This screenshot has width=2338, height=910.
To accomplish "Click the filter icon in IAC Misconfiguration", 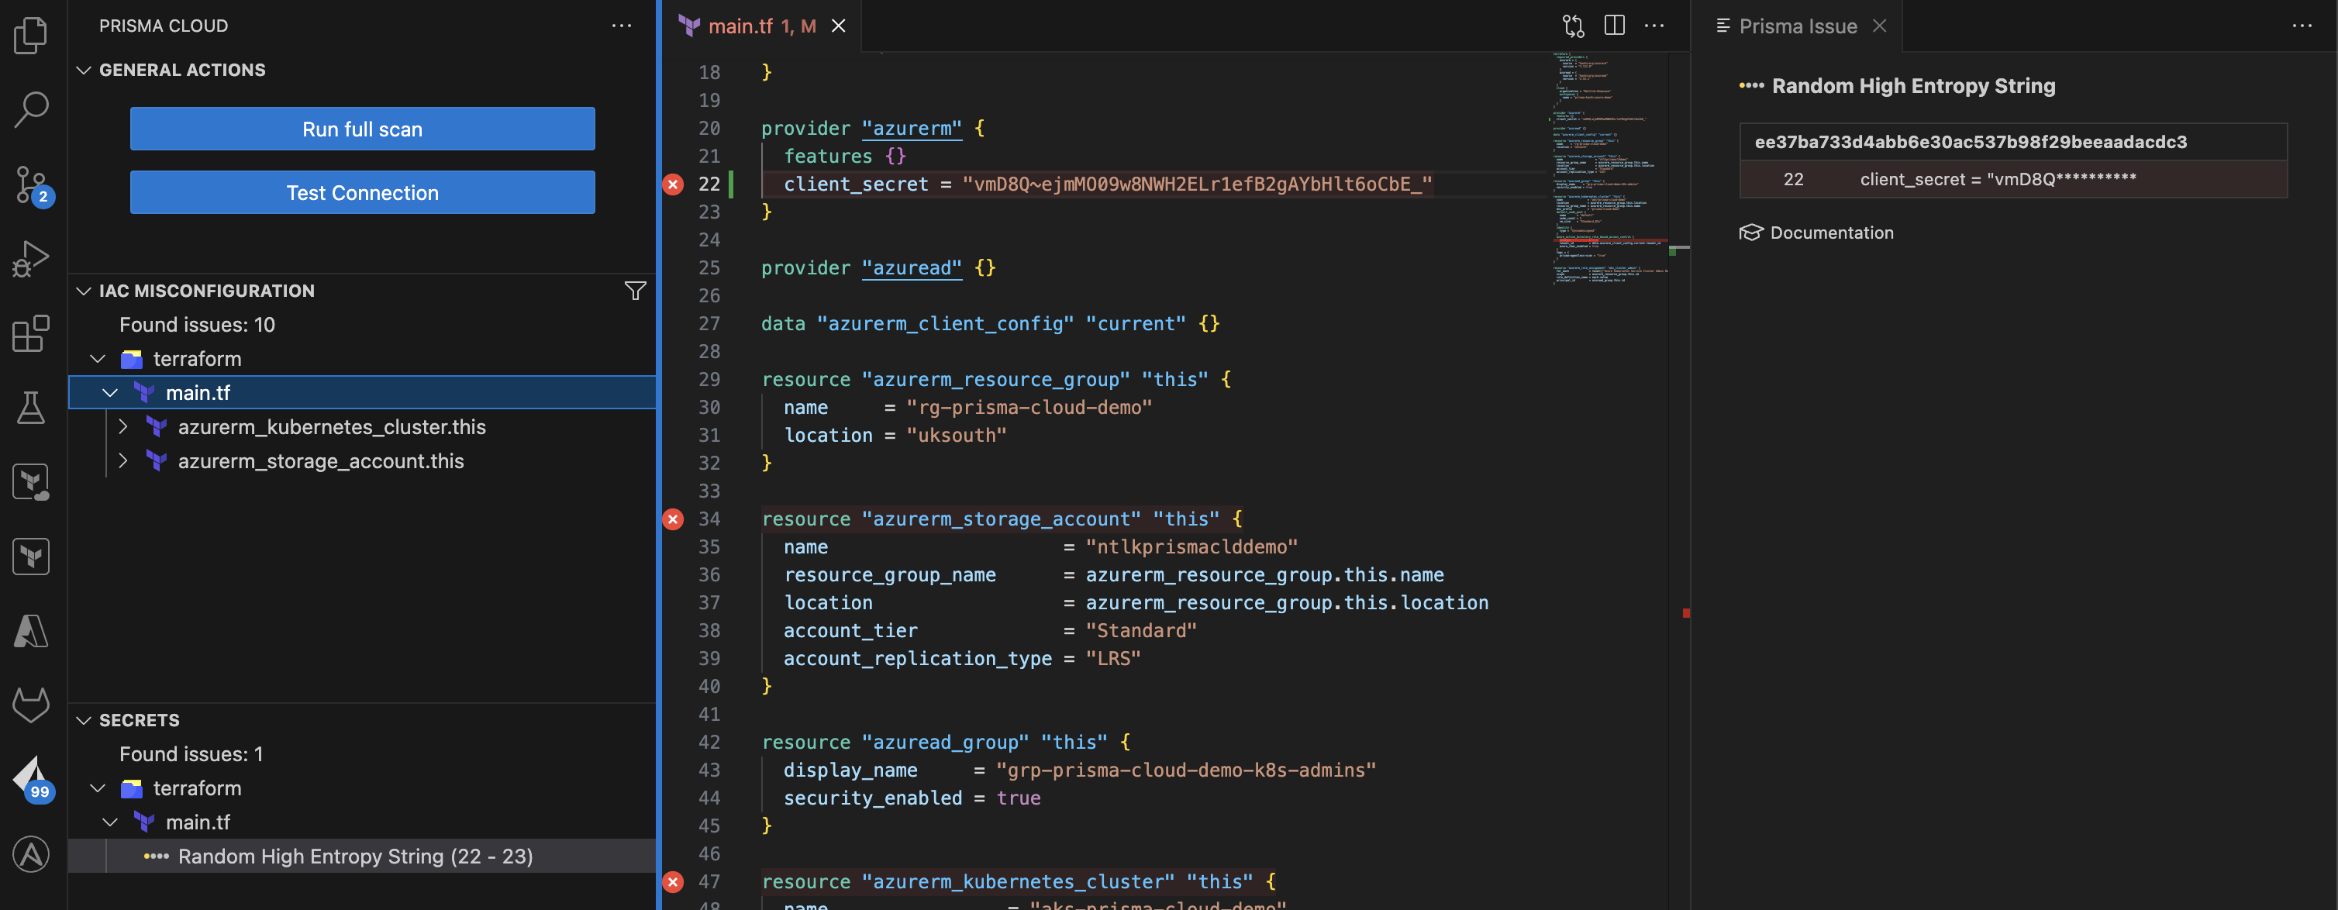I will tap(636, 291).
